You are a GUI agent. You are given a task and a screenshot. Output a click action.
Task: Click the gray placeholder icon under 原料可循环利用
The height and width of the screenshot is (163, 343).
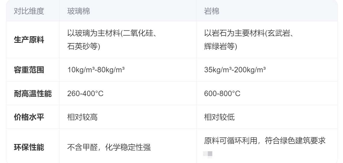[x=208, y=154]
